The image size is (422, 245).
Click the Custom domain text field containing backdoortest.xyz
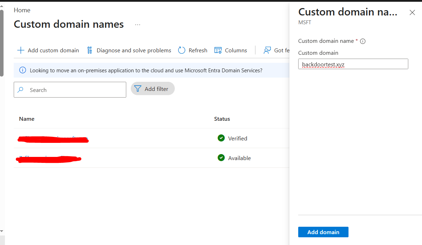(353, 64)
